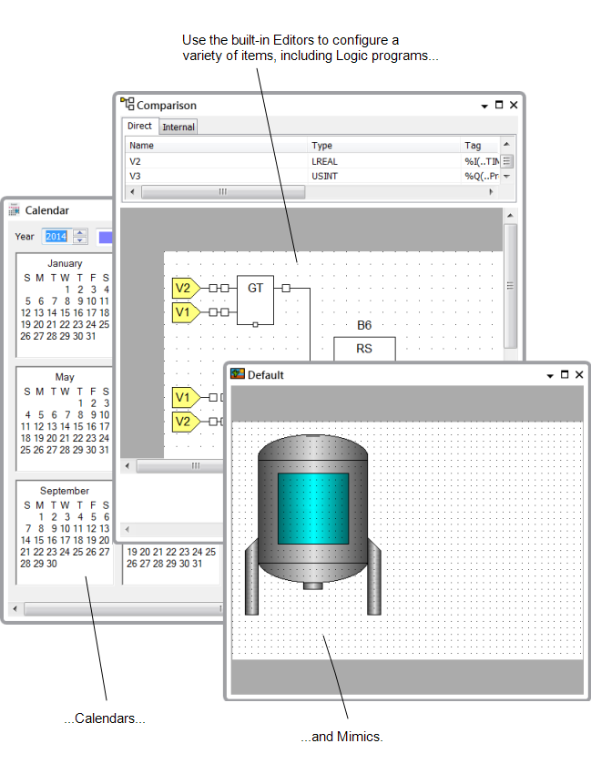Switch to the Internal tab
Screen dimensions: 591x774
pos(178,127)
